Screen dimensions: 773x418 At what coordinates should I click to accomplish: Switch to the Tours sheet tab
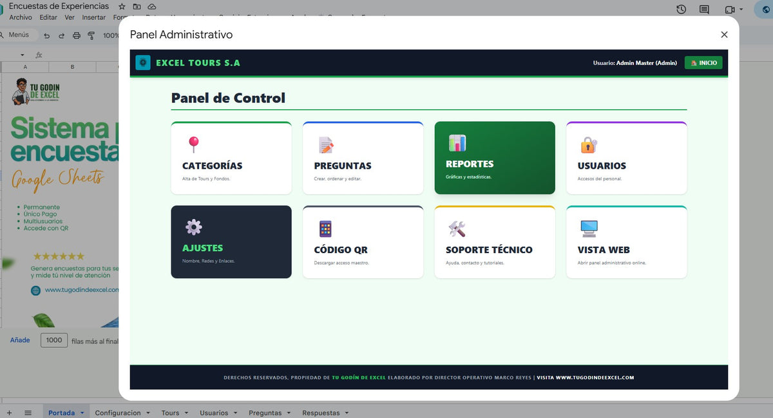tap(170, 413)
